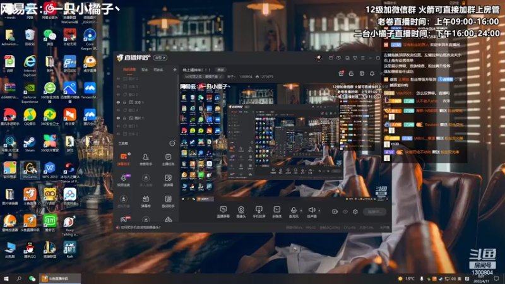The image size is (505, 284).
Task: Click the live preview canvas
Action: coord(284,141)
